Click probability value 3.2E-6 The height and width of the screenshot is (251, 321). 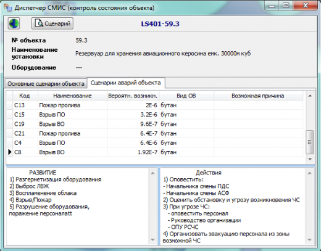(x=149, y=115)
